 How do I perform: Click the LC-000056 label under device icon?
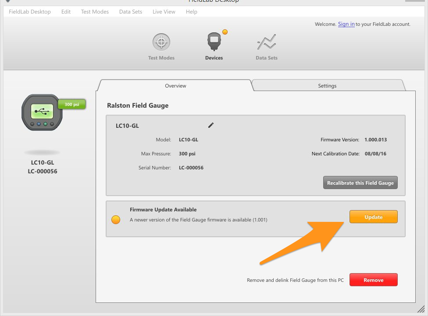pos(42,171)
